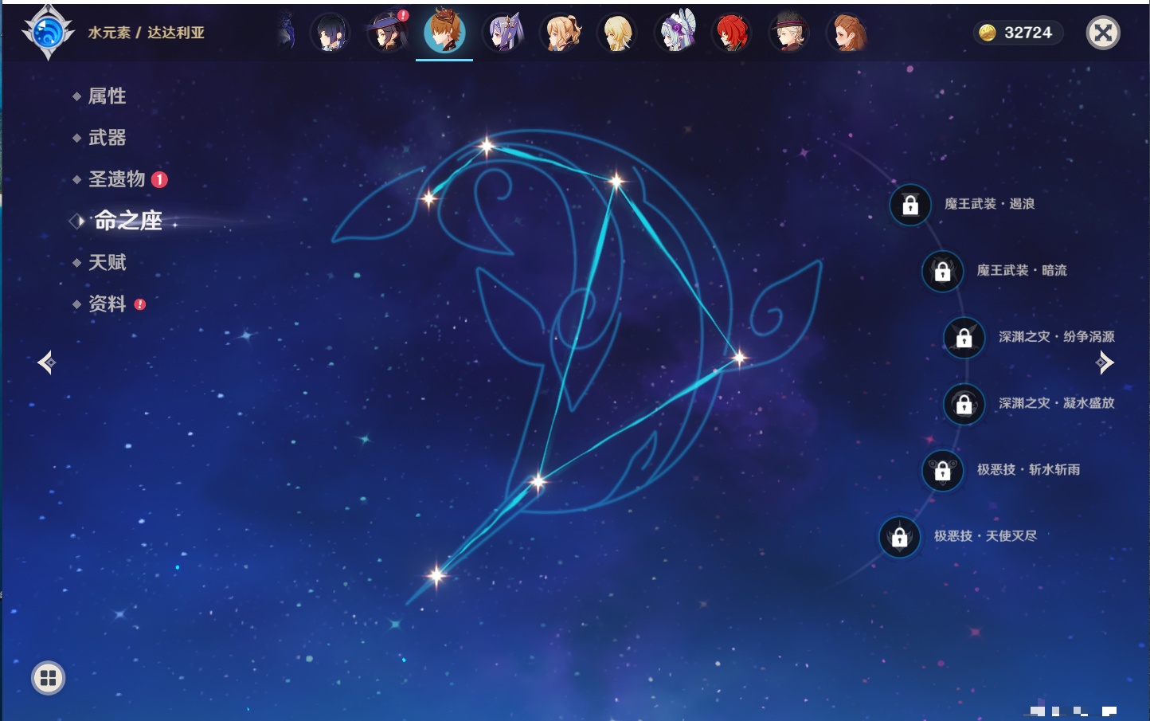Switch to the blonde ponytail character avatar

(x=561, y=33)
